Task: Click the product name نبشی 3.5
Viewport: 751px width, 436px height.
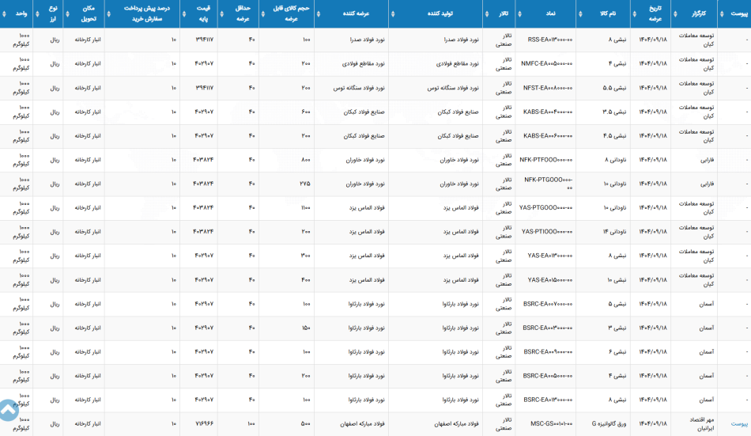Action: click(614, 112)
